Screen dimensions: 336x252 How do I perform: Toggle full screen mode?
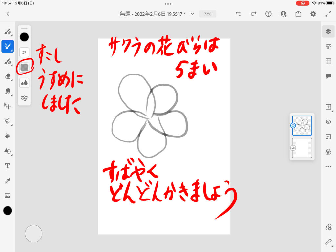[x=328, y=14]
